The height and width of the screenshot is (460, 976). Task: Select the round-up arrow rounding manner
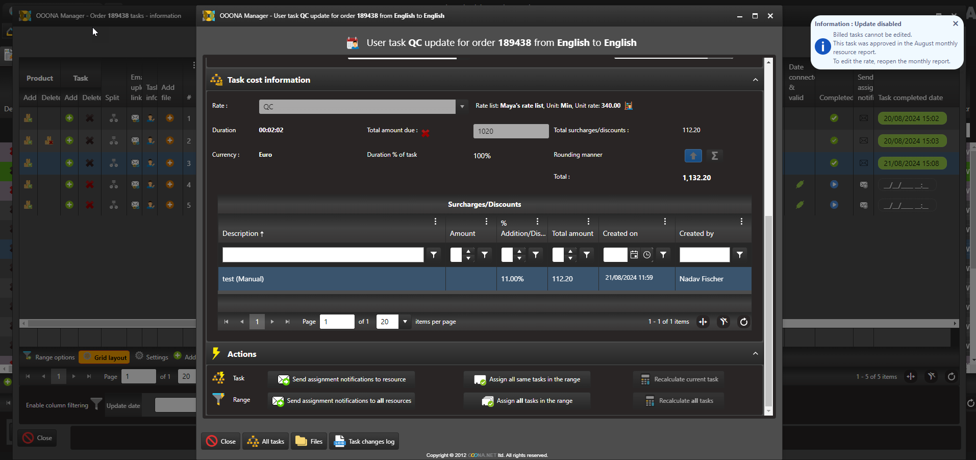[693, 156]
